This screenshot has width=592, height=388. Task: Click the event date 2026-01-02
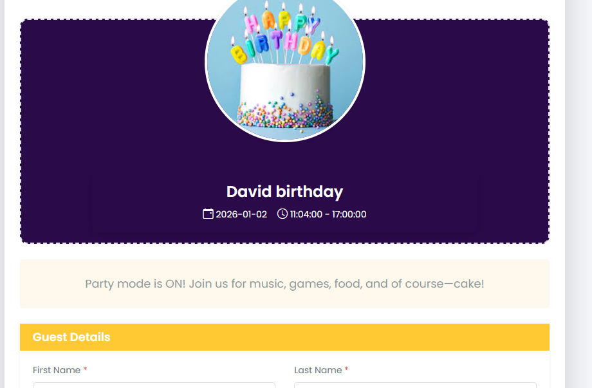tap(241, 214)
